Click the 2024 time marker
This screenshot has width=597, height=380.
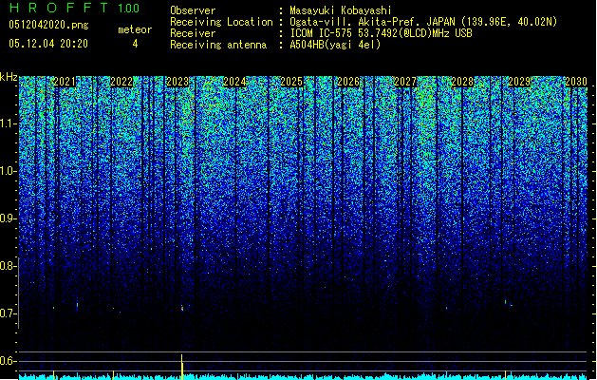[x=235, y=82]
